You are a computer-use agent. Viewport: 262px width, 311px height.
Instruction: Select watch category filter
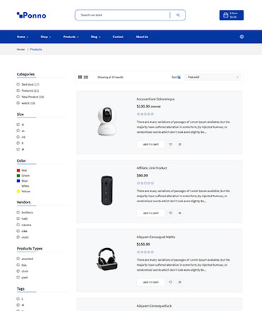click(x=25, y=103)
